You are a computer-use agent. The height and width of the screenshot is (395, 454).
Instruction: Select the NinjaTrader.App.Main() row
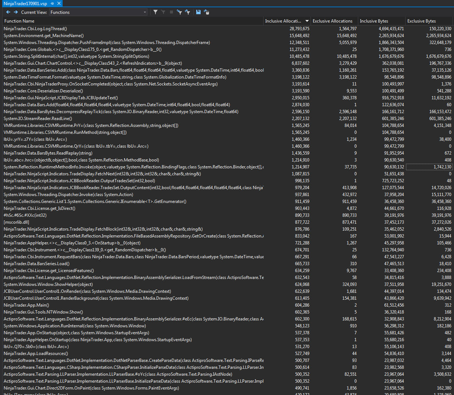point(227,305)
